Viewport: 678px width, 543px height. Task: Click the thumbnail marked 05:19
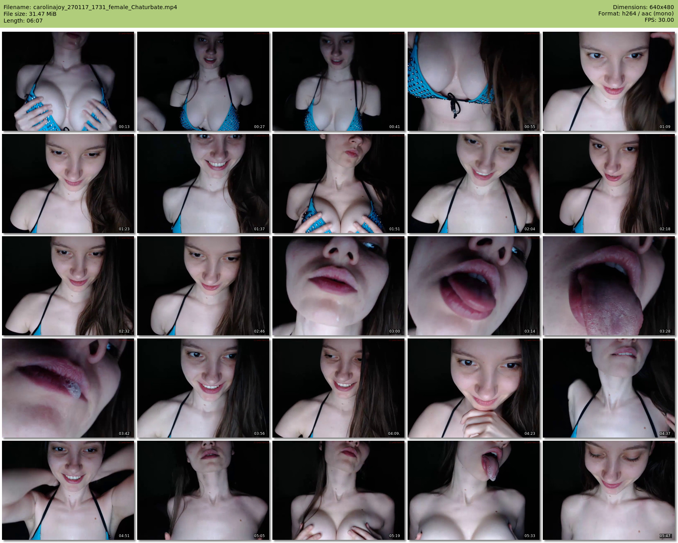tap(339, 490)
